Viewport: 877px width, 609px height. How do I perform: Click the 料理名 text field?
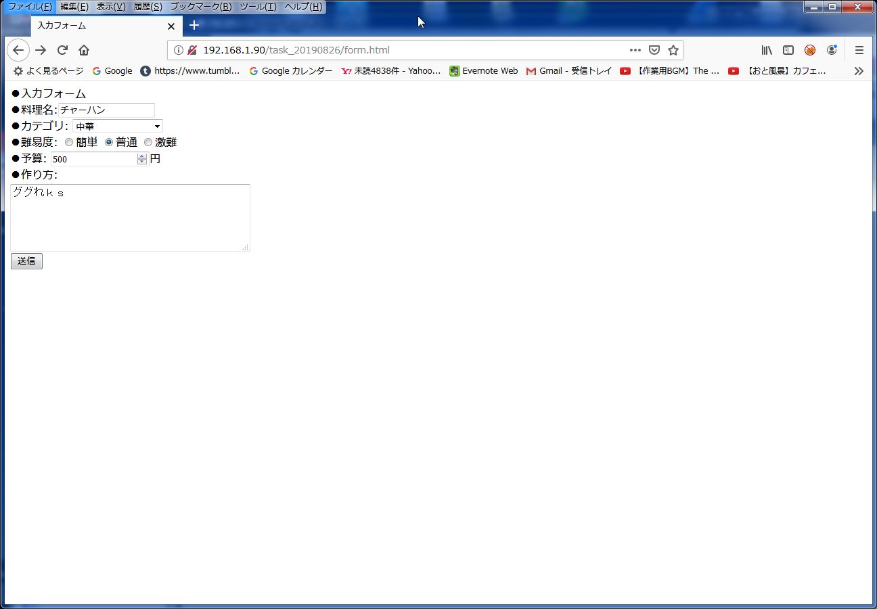[x=107, y=110]
